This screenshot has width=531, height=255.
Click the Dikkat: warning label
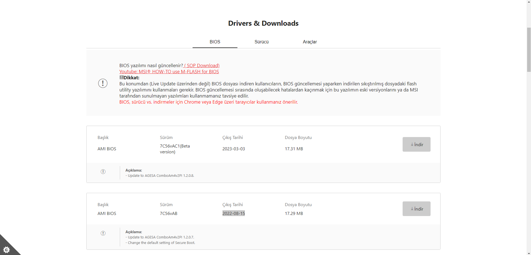(x=131, y=78)
